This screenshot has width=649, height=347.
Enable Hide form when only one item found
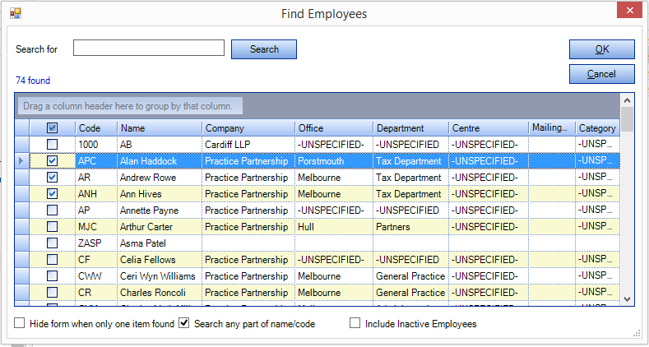(x=20, y=323)
